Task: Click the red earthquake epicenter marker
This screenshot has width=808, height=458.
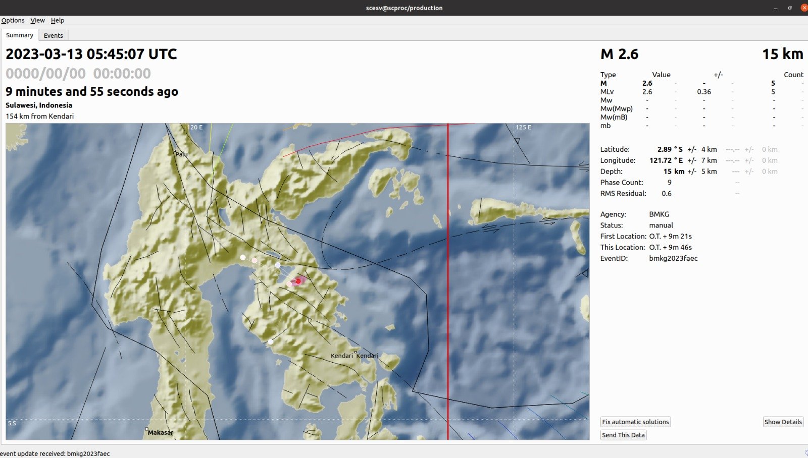Action: (298, 281)
